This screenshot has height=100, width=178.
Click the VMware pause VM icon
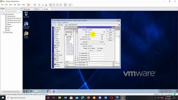pos(28,5)
